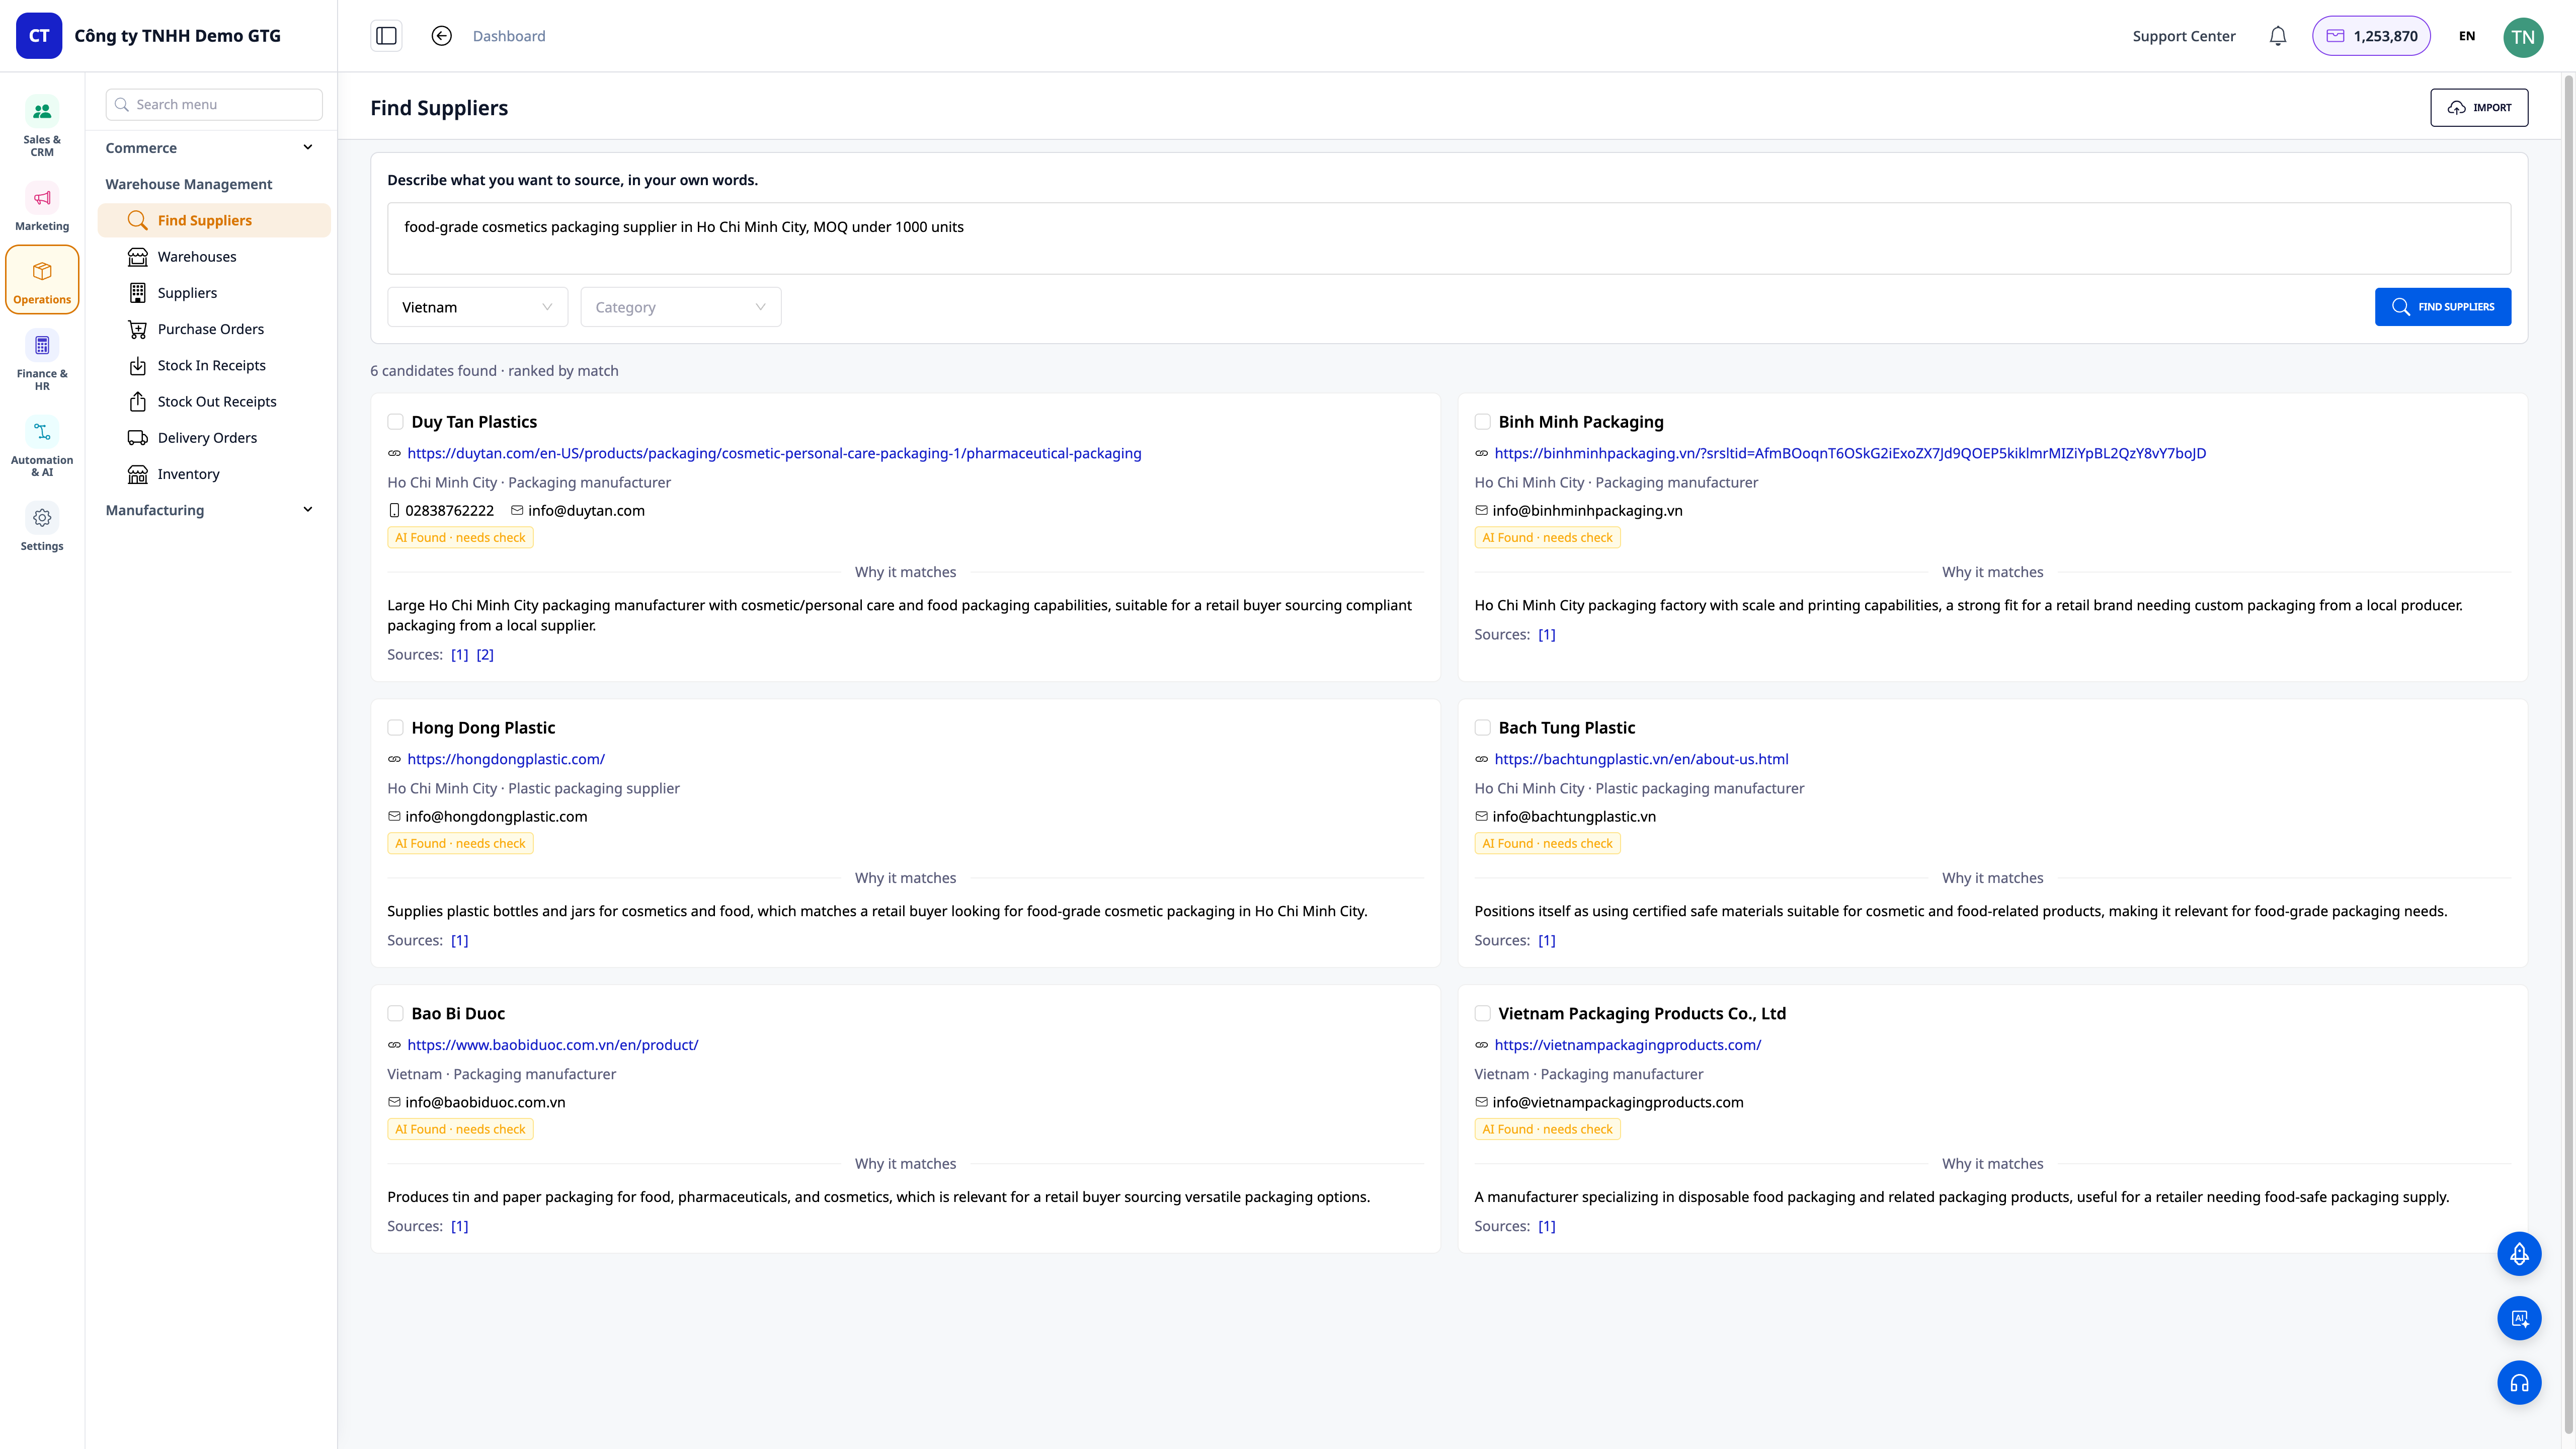Click the back arrow icon near Dashboard

tap(441, 36)
